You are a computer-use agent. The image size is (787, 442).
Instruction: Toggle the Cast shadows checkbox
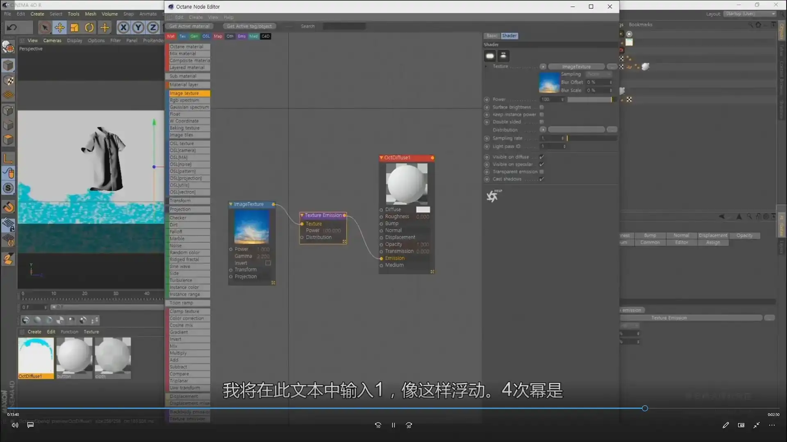[x=542, y=179]
